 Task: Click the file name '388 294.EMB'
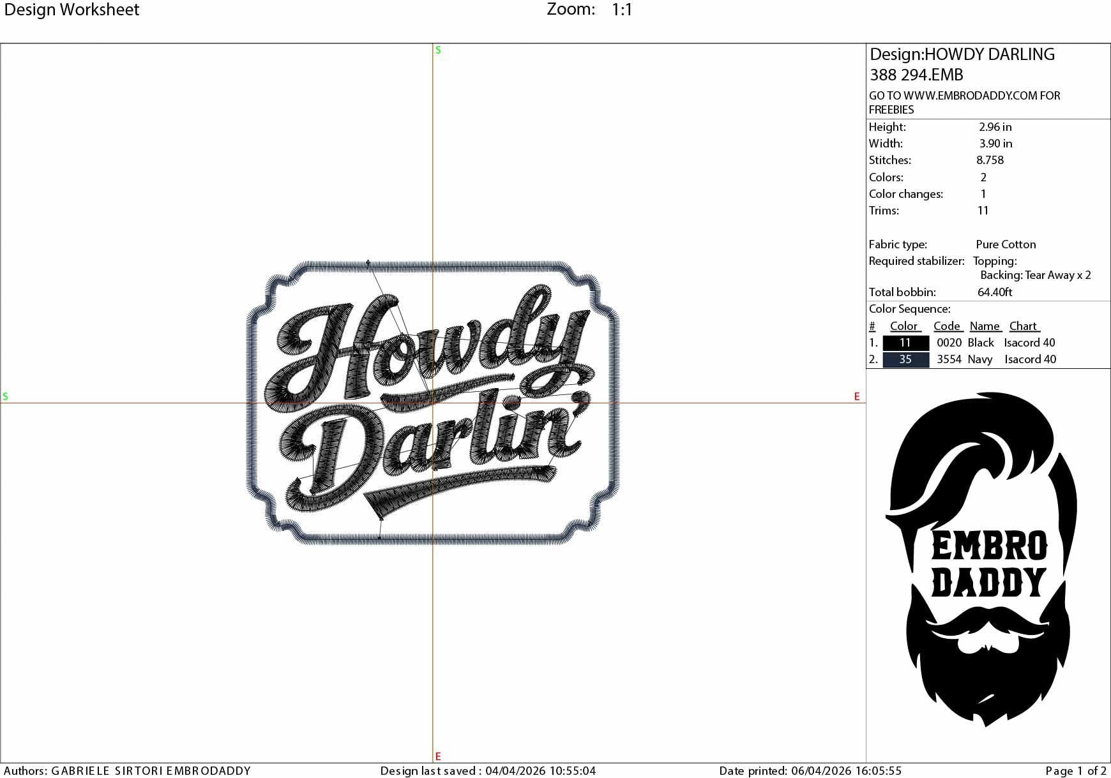916,75
